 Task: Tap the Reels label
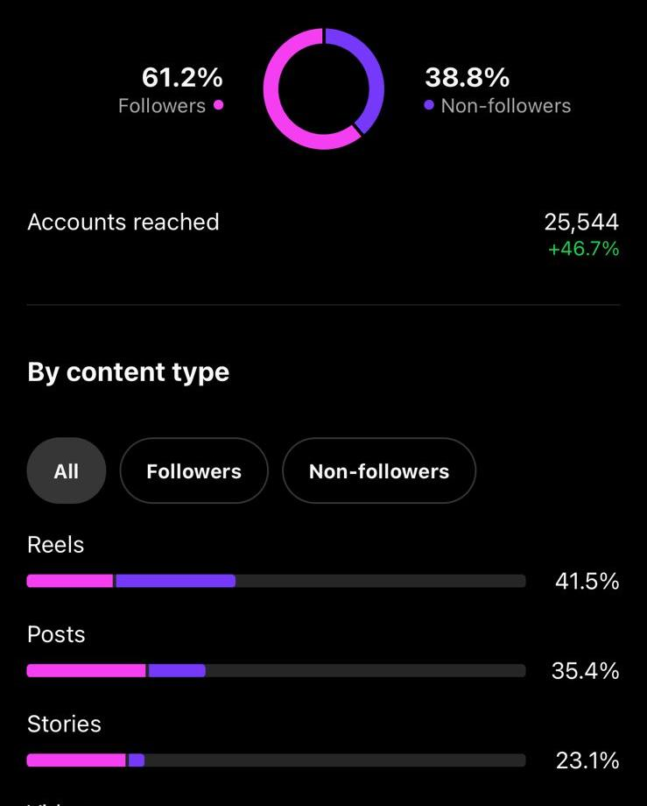coord(55,545)
